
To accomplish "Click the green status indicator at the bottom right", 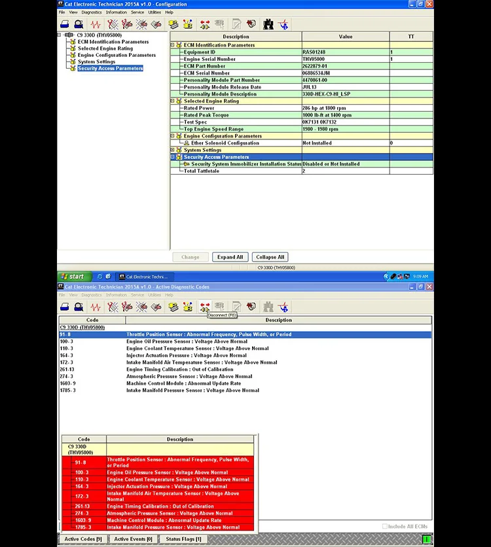I will tap(426, 539).
